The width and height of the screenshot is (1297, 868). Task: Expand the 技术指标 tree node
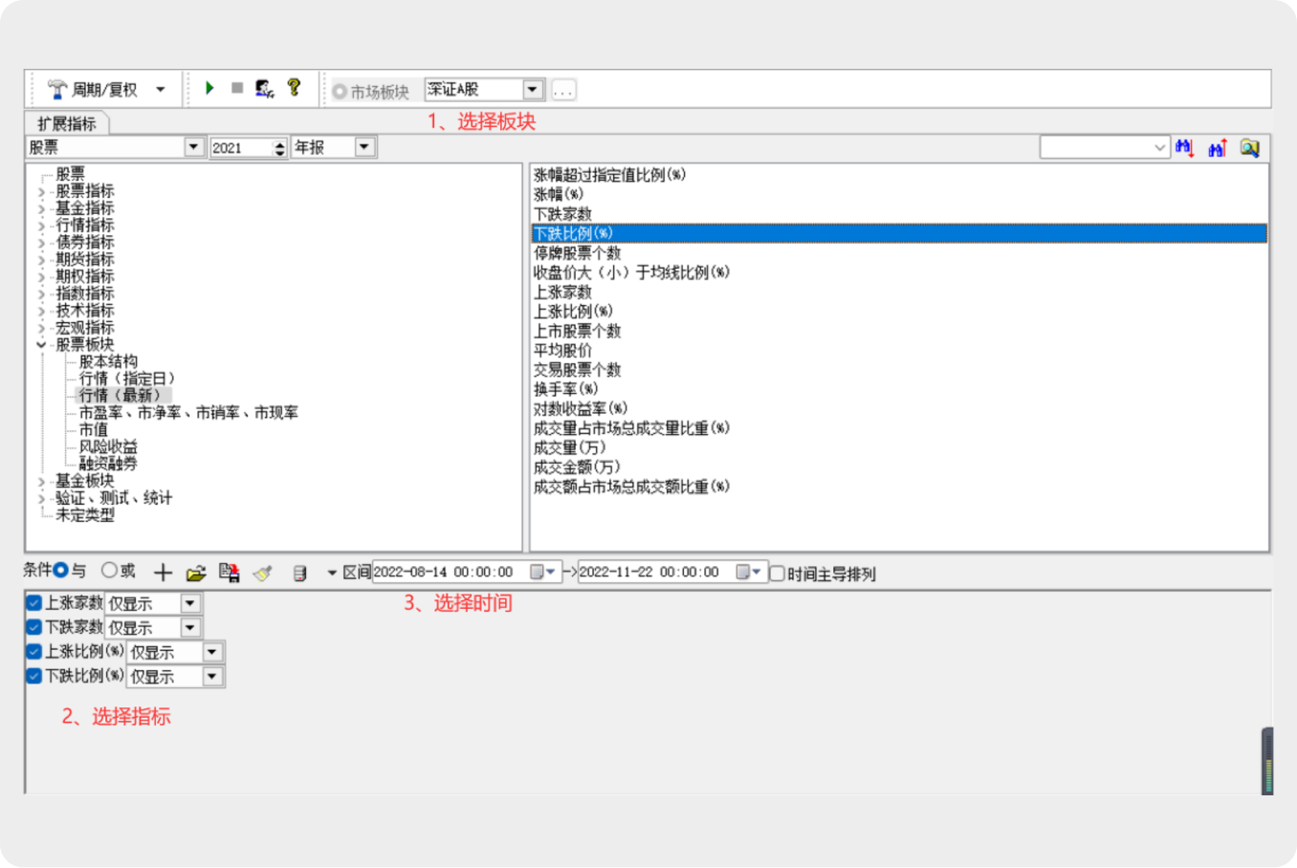coord(41,311)
